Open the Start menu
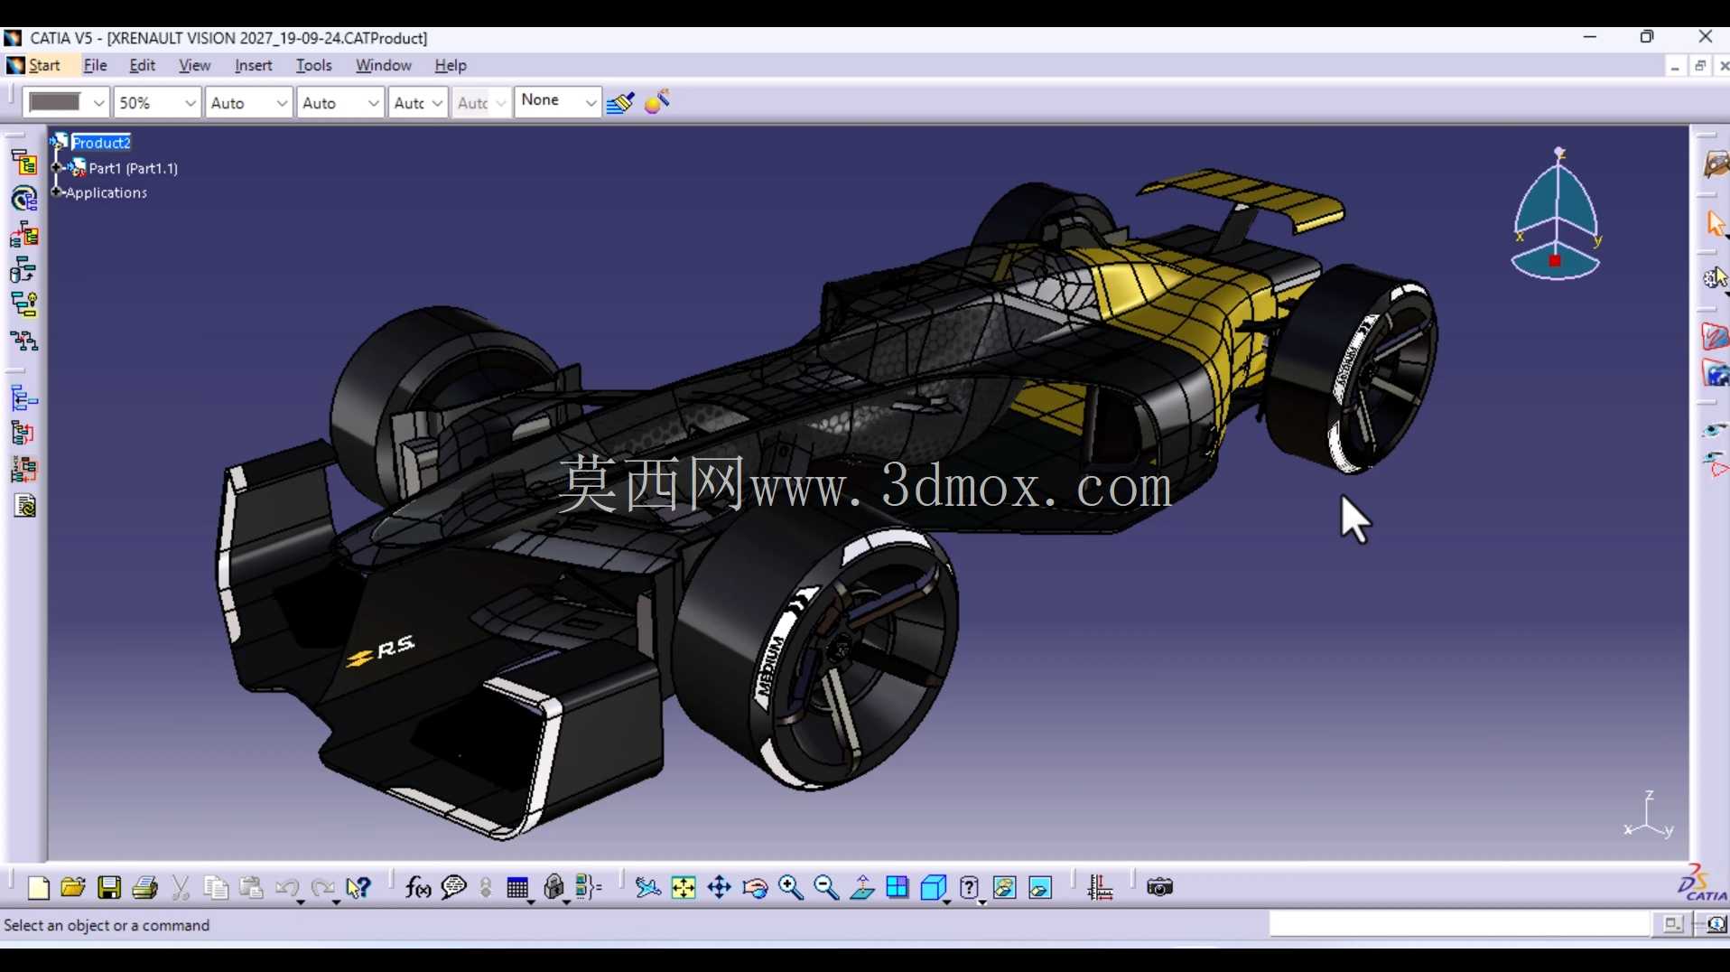This screenshot has width=1730, height=972. 44,65
